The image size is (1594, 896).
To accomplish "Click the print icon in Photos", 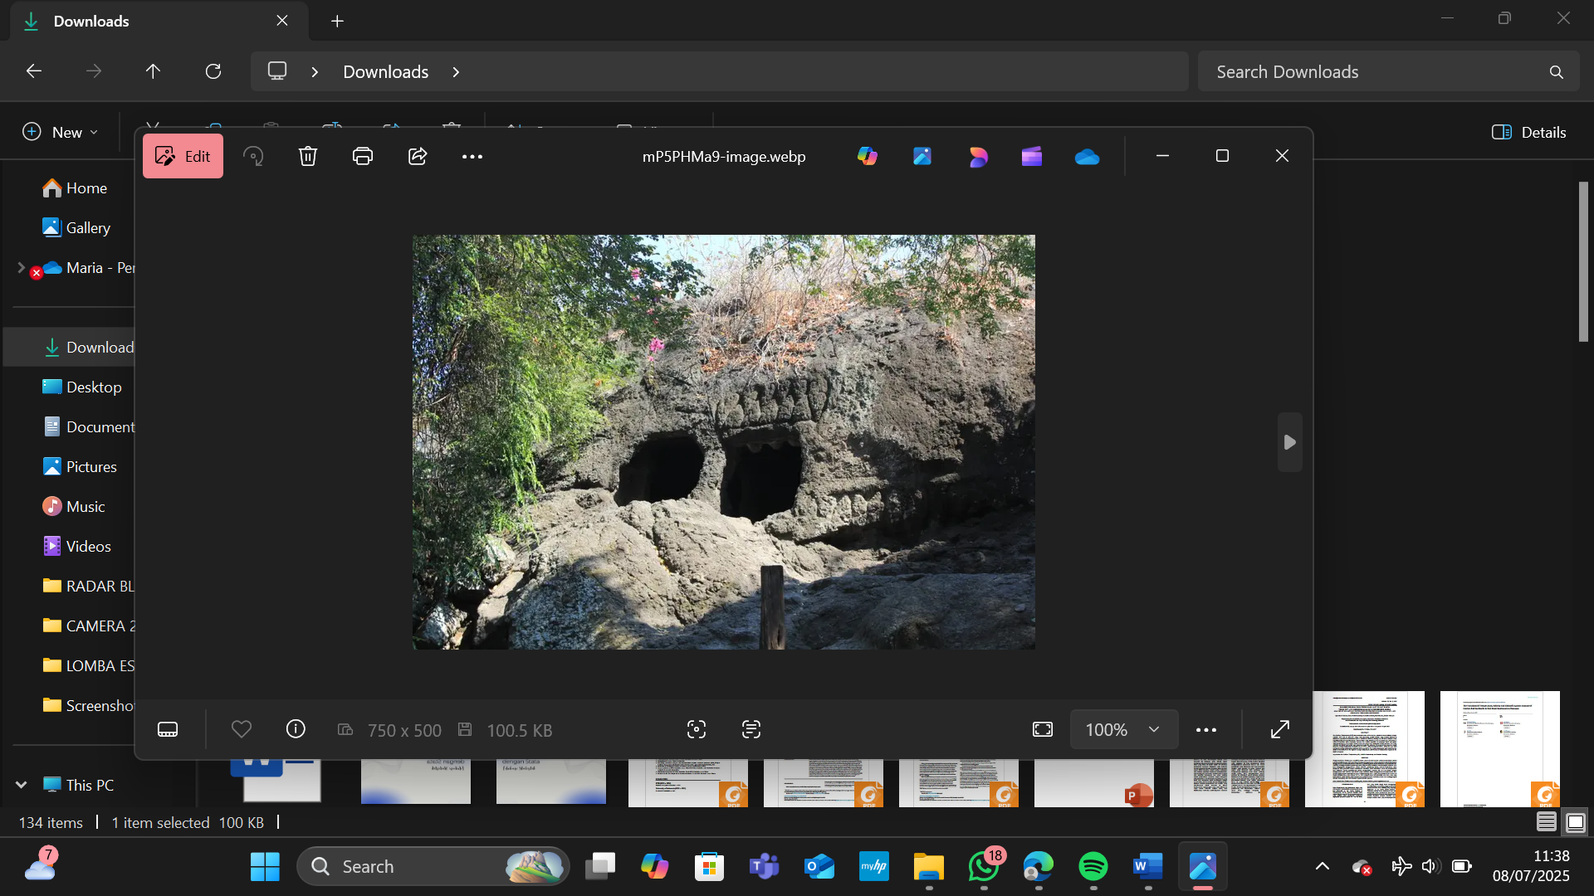I will click(x=363, y=156).
